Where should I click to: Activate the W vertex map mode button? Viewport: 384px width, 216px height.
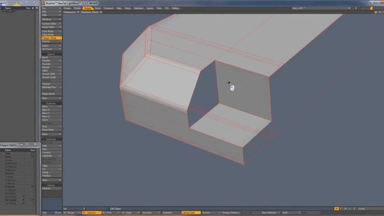tap(337, 209)
